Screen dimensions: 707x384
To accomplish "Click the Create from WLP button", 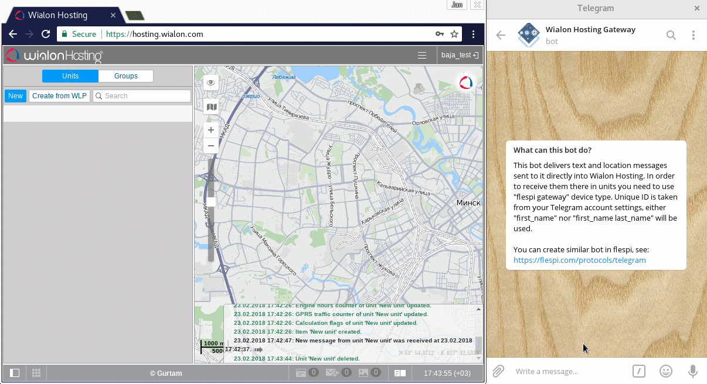I will (x=59, y=96).
